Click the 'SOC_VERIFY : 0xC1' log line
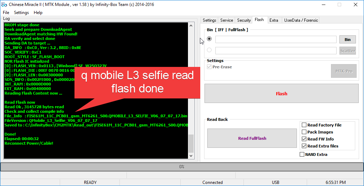The image size is (364, 186). pyautogui.click(x=23, y=52)
